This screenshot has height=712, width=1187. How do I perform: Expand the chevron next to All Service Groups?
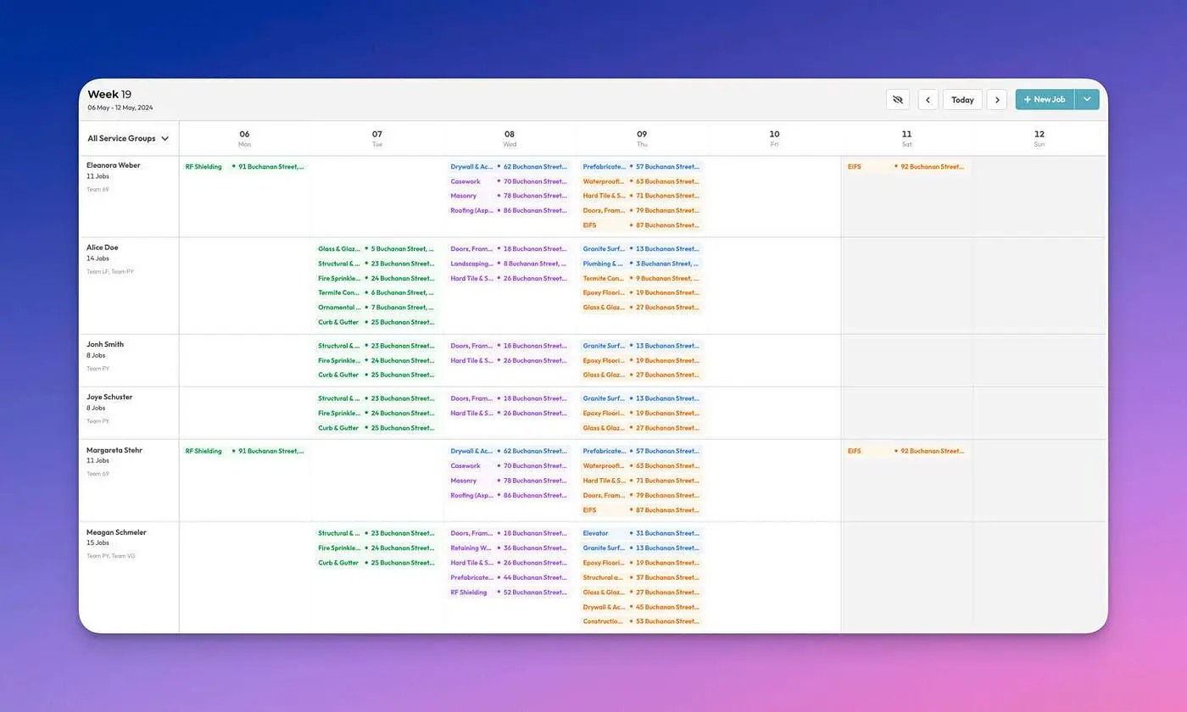coord(165,138)
